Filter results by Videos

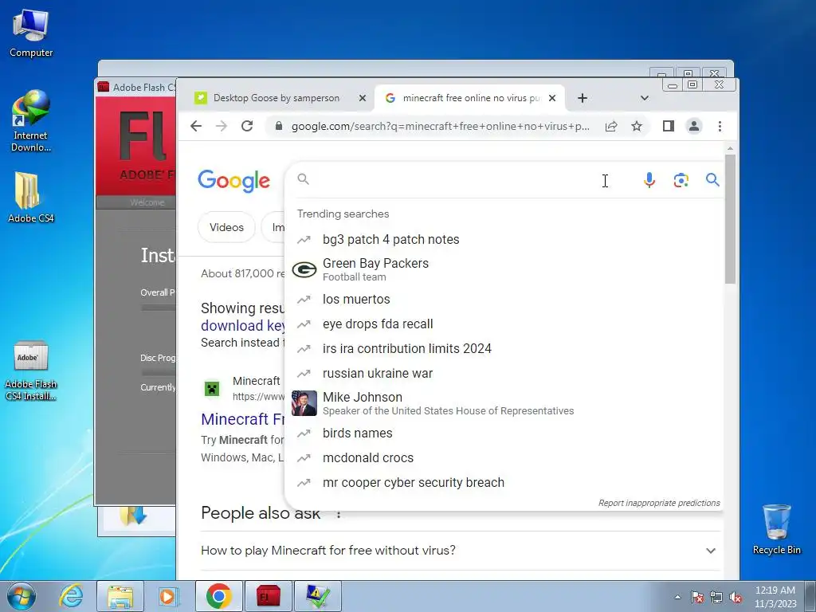point(226,227)
